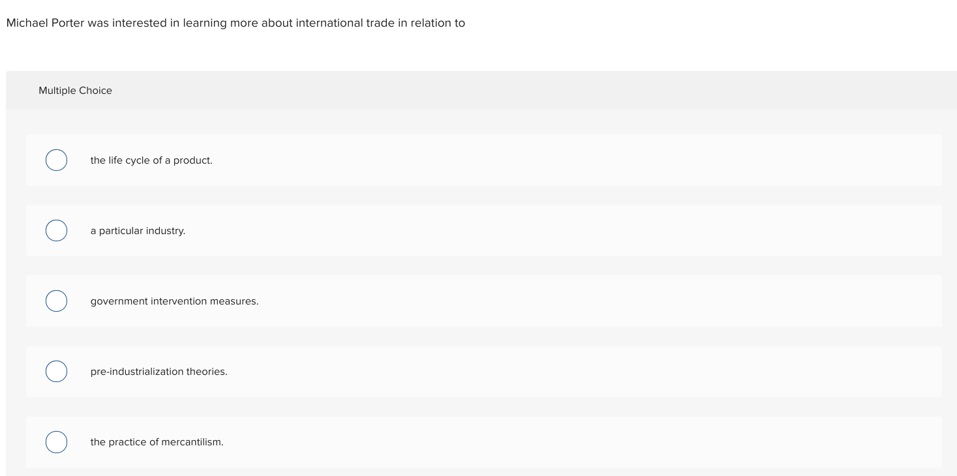957x476 pixels.
Task: Click the answer text 'pre-industrialization theories.'
Action: coord(159,372)
